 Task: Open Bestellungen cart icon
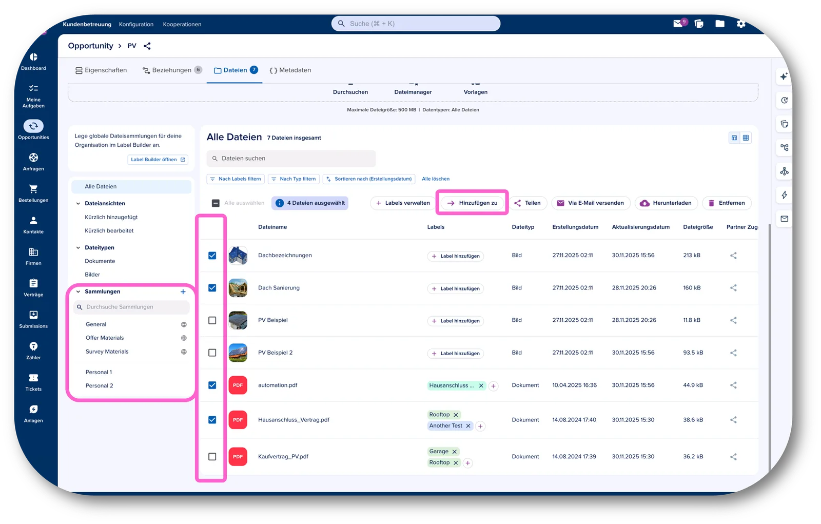click(33, 189)
